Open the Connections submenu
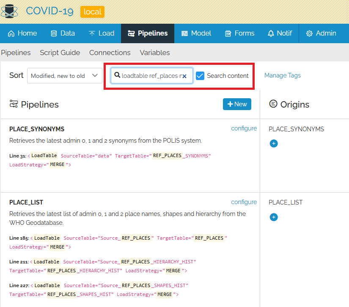The height and width of the screenshot is (307, 349). tap(110, 53)
